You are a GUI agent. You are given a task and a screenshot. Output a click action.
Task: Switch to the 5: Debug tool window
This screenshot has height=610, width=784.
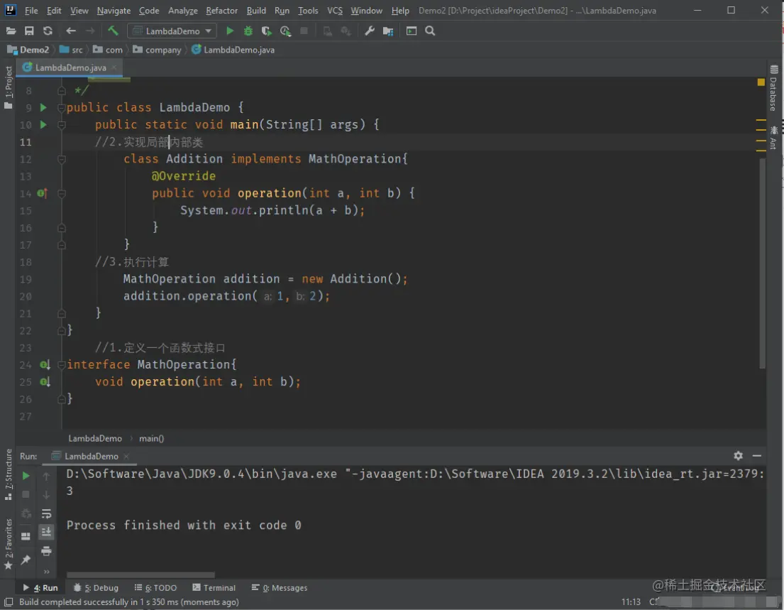(96, 588)
